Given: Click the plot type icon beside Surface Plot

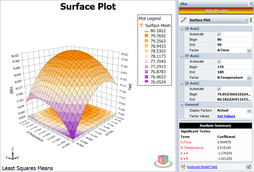Looking at the screenshot, I should (183, 20).
